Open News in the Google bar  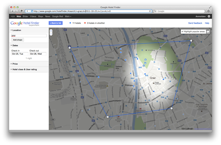[x=48, y=16]
